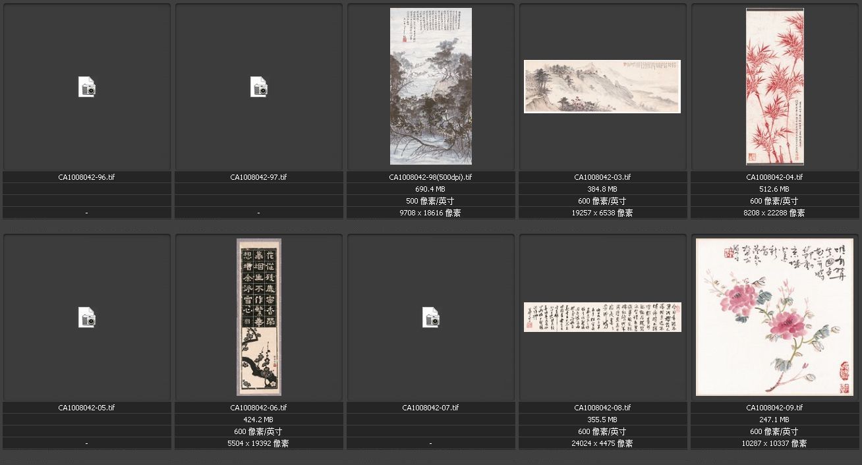Click placeholder camera icon for CA1008042-07.tif
This screenshot has width=862, height=465.
[x=431, y=317]
